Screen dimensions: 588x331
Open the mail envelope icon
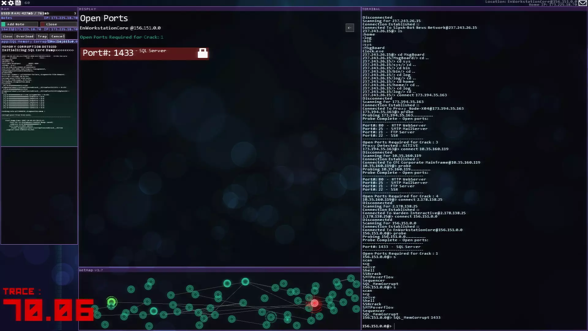[x=582, y=3]
